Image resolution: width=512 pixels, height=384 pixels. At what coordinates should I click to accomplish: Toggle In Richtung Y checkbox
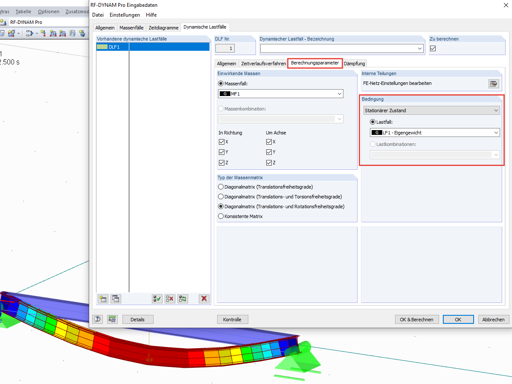221,152
